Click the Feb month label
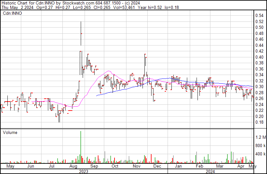This screenshot has height=174, width=267. pyautogui.click(x=199, y=166)
